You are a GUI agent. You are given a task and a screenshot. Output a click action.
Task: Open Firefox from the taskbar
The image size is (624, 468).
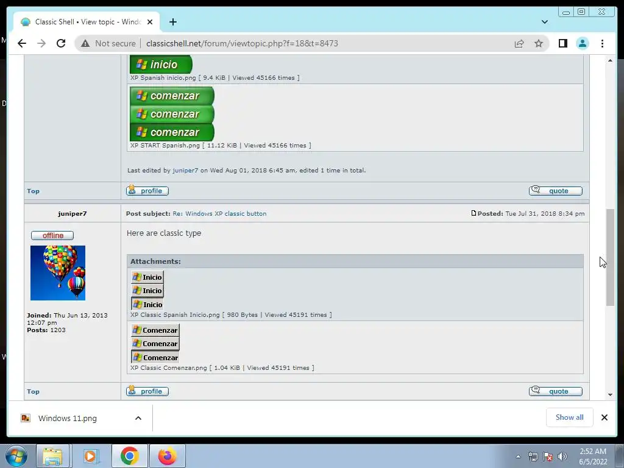pyautogui.click(x=167, y=456)
